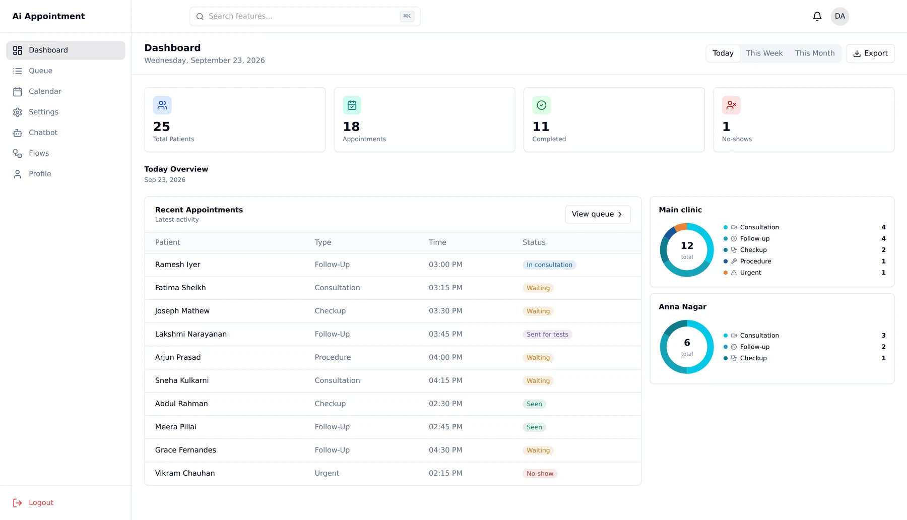Click Main clinic Procedure wrench icon

pyautogui.click(x=734, y=261)
